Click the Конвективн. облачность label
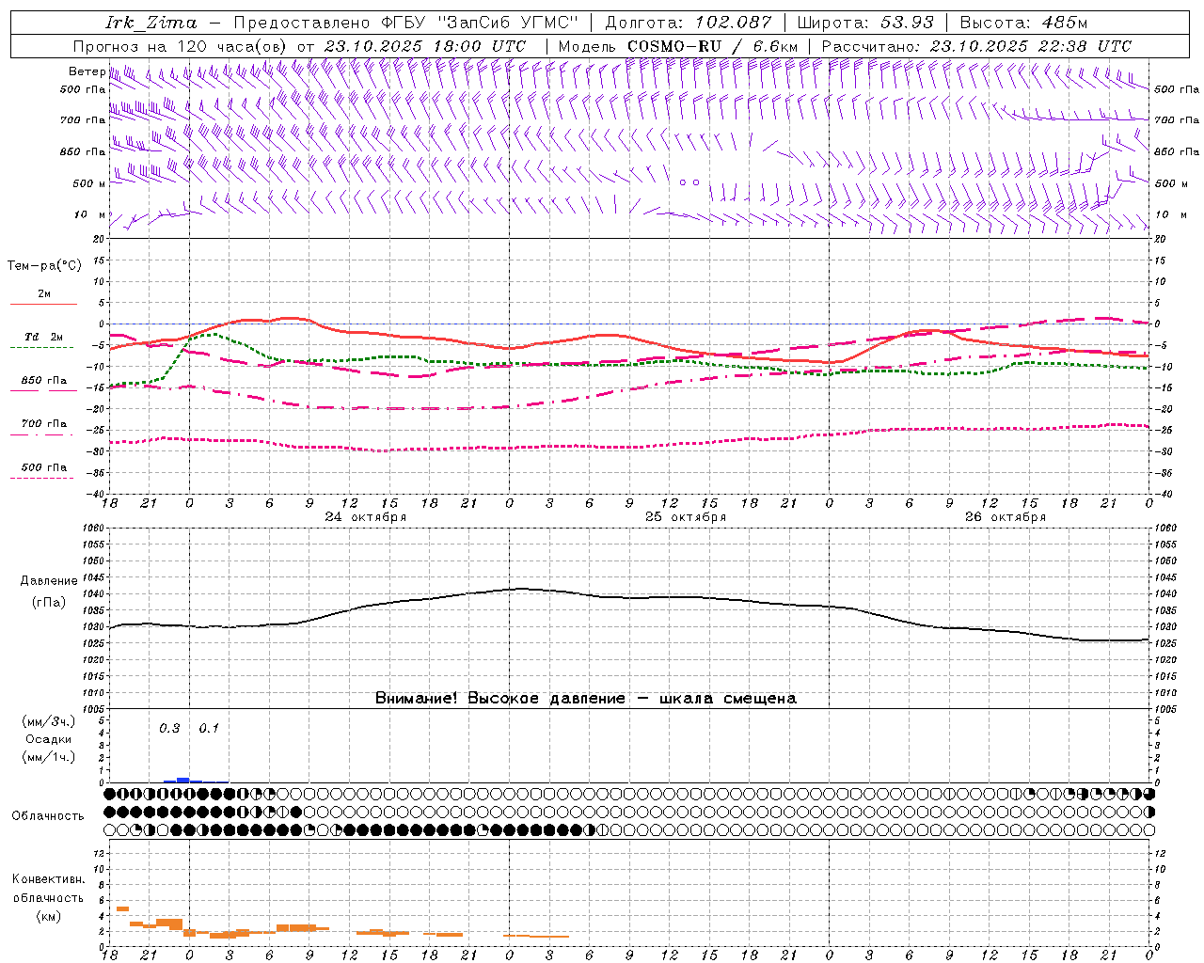Viewport: 1204px width, 963px height. 48,888
